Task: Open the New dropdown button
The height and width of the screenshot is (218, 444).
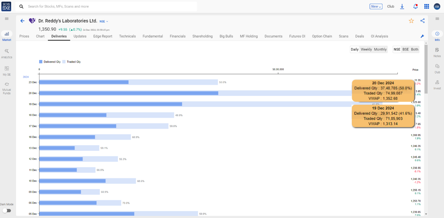Action: pos(376,6)
